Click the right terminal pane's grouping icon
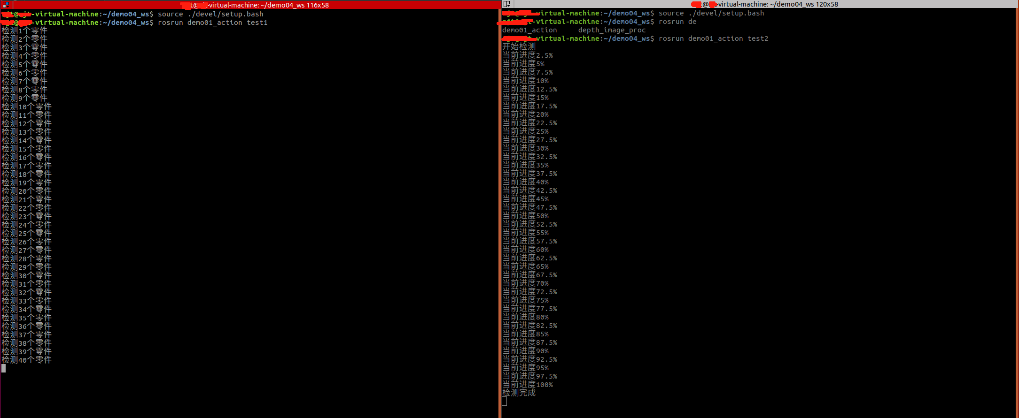The width and height of the screenshot is (1019, 418). click(x=506, y=4)
